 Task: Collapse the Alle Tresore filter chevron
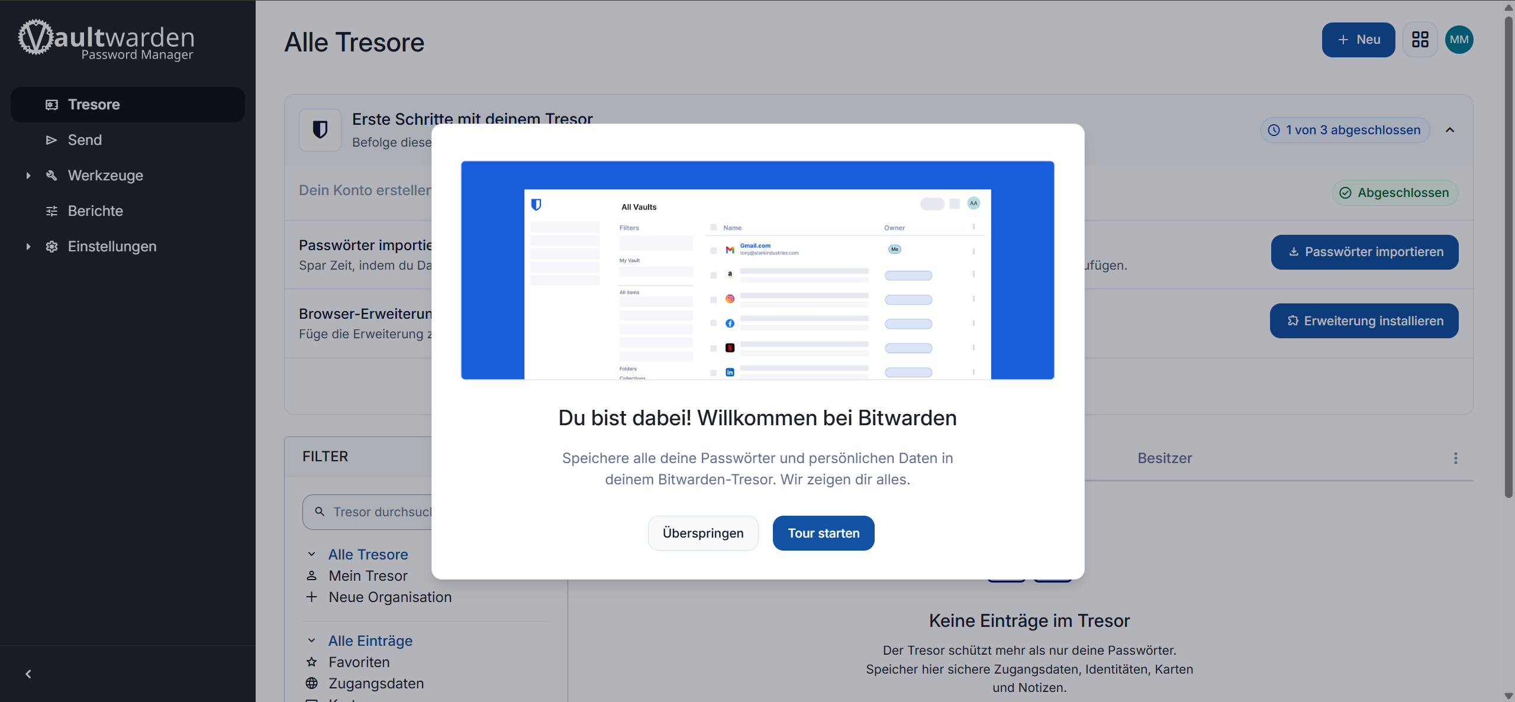coord(312,554)
